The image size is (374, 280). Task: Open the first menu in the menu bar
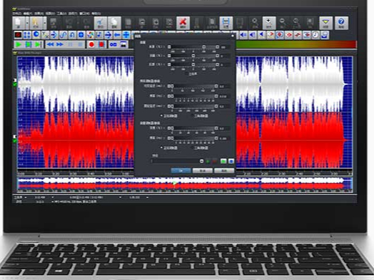tap(16, 14)
